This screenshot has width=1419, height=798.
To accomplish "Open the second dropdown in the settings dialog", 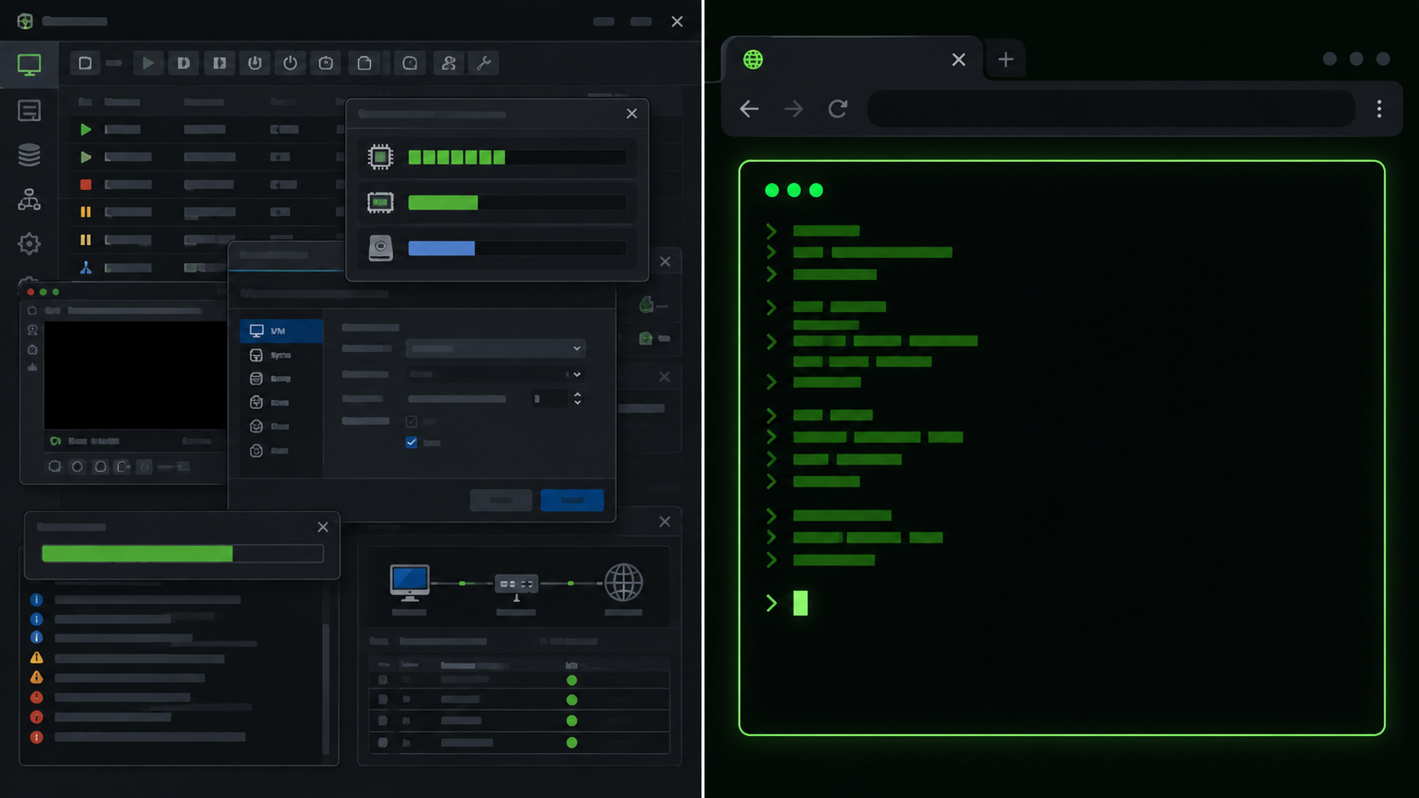I will click(x=496, y=374).
